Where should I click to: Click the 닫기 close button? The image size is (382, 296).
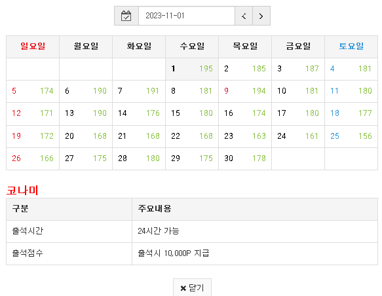pyautogui.click(x=192, y=287)
